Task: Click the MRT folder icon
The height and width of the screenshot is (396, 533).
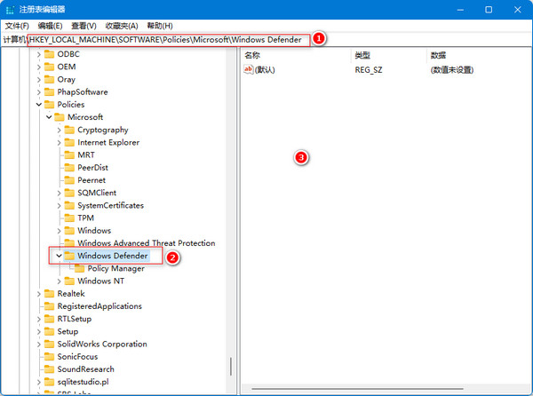Action: pos(69,154)
